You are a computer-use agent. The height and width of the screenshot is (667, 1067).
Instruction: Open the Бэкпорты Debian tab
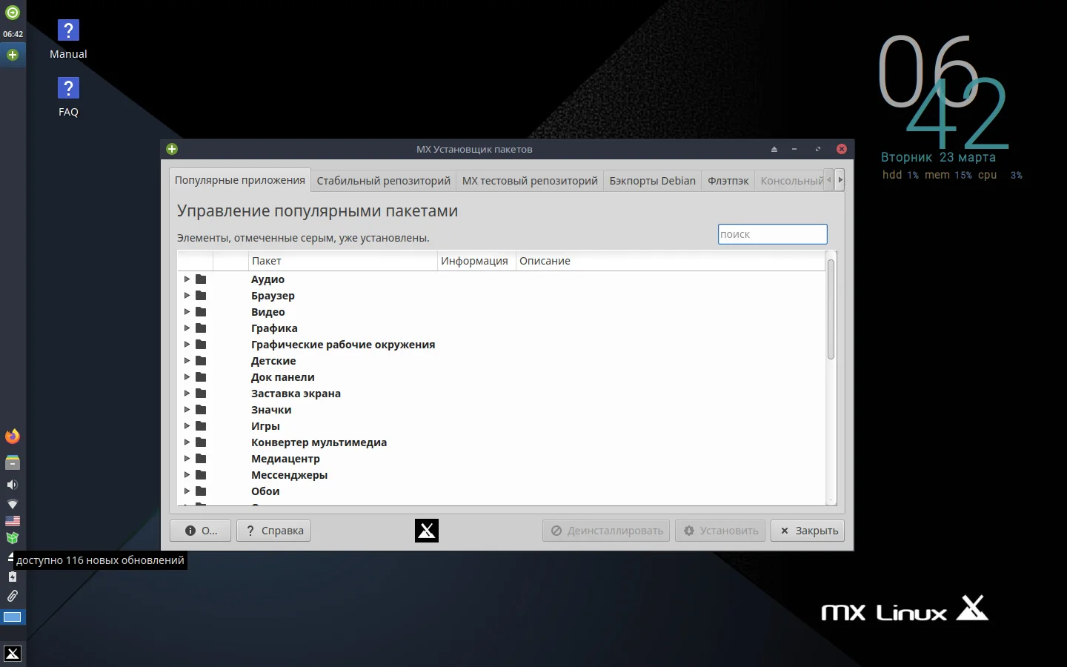(x=651, y=180)
